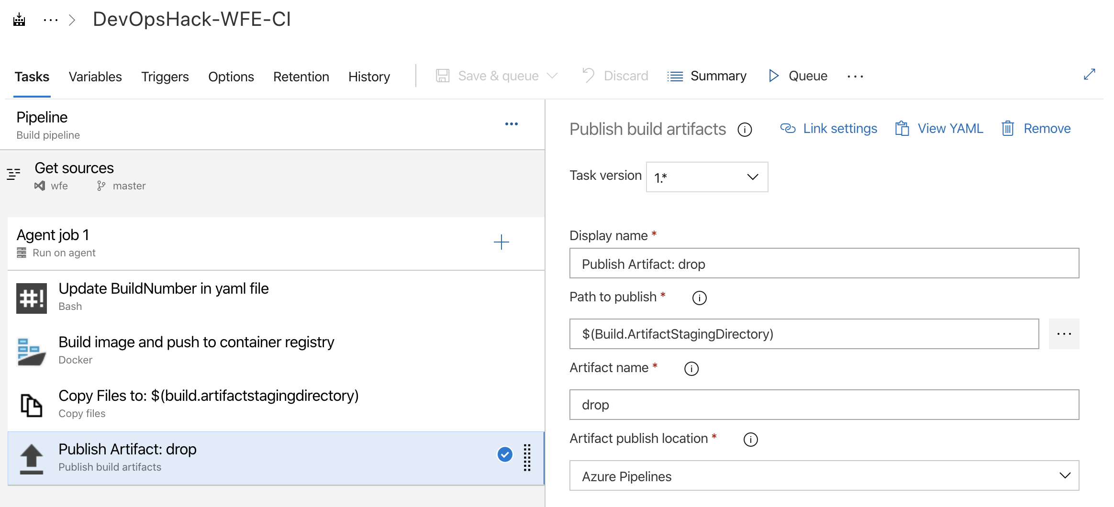Browse for path to publish
The width and height of the screenshot is (1114, 507).
1064,334
